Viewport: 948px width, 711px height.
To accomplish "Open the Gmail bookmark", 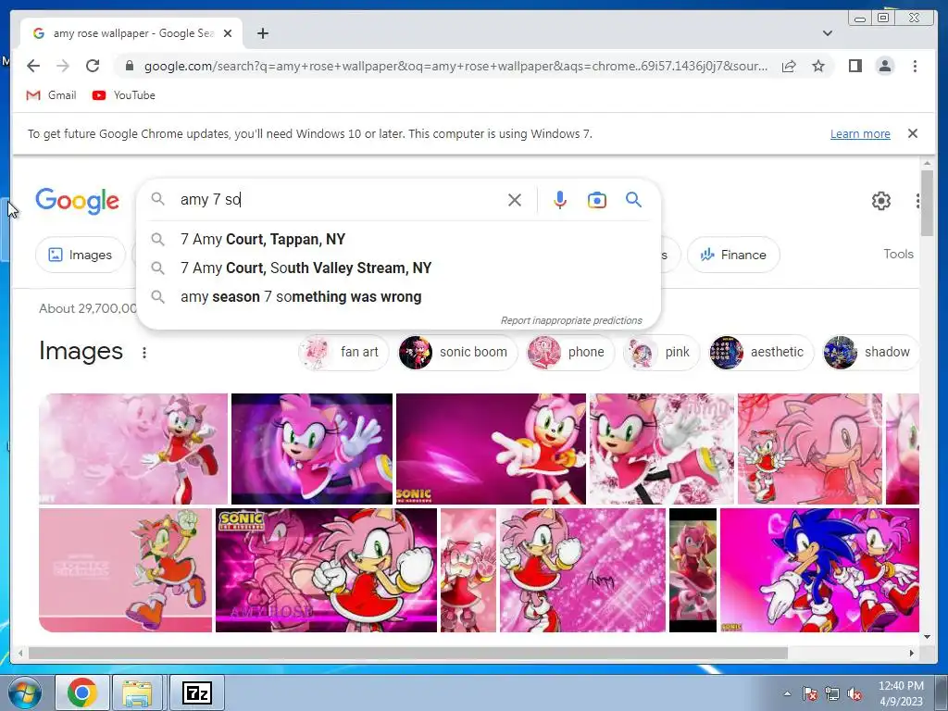I will click(52, 95).
